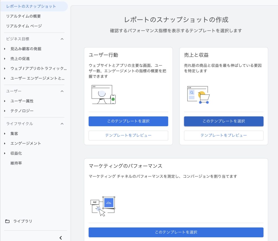The height and width of the screenshot is (241, 278).
Task: Expand the 売上の促進 item arrow
Action: pyautogui.click(x=5, y=59)
